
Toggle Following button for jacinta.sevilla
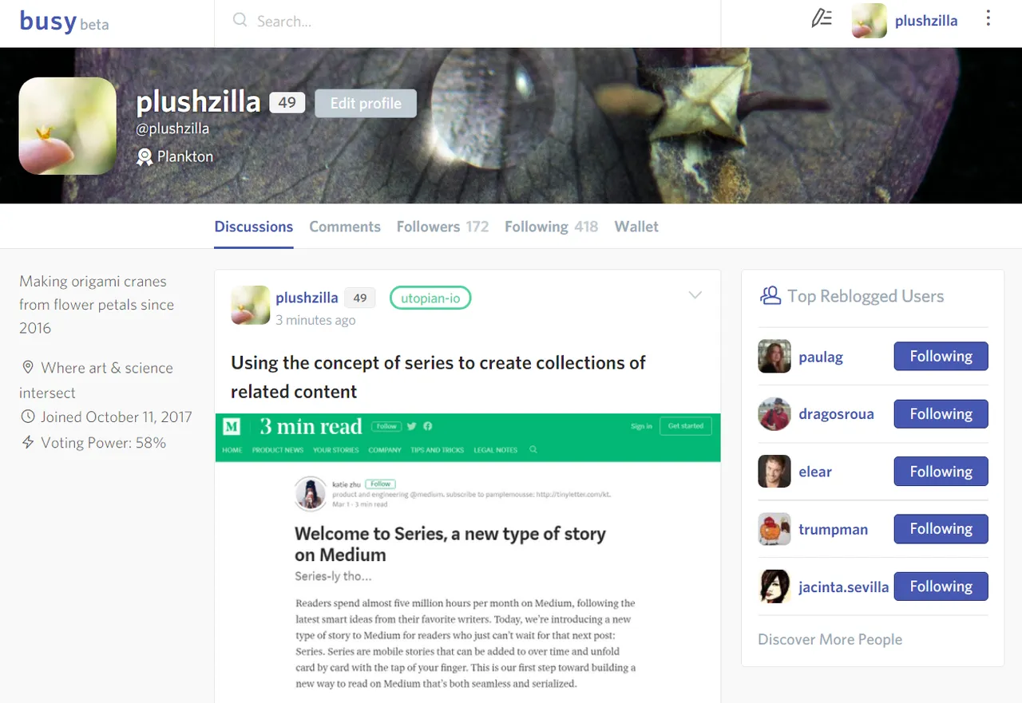pyautogui.click(x=941, y=586)
